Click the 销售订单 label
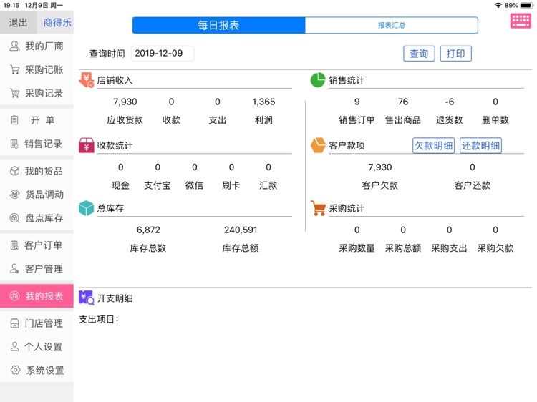Viewport: 537px width, 402px height. point(357,119)
